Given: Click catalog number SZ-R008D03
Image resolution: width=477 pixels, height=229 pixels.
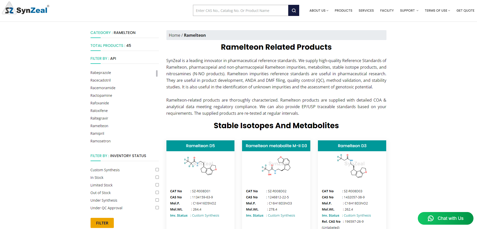Looking at the screenshot, I should (353, 191).
